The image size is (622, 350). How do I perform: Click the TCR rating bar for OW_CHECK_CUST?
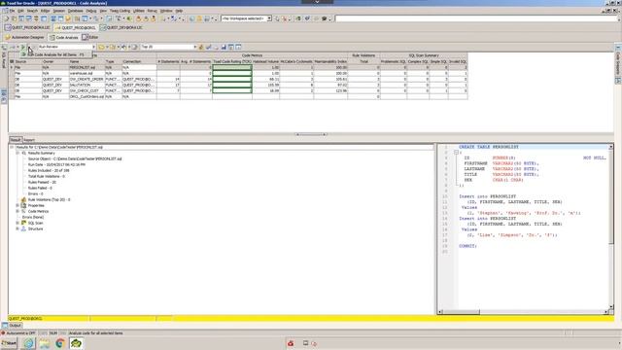point(232,90)
